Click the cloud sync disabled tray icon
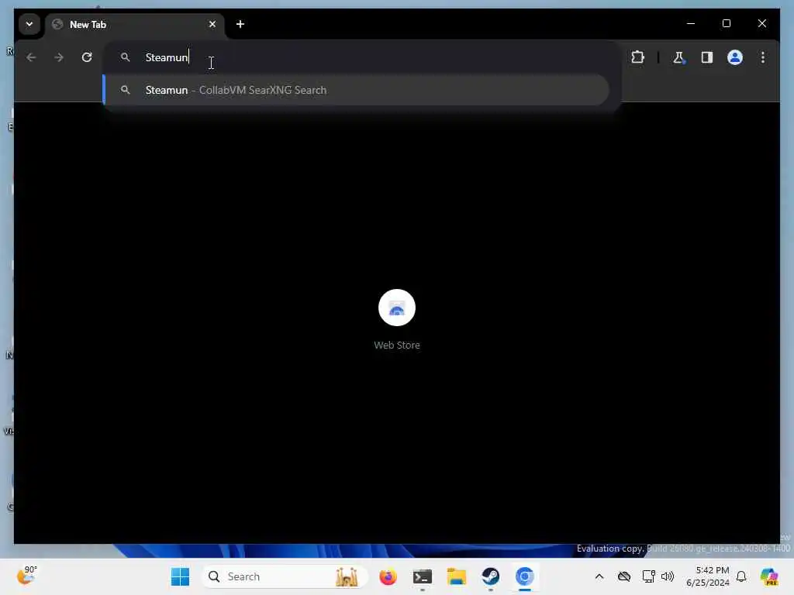 [x=624, y=576]
